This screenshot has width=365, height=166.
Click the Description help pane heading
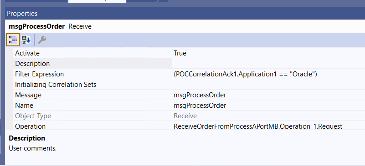point(27,138)
